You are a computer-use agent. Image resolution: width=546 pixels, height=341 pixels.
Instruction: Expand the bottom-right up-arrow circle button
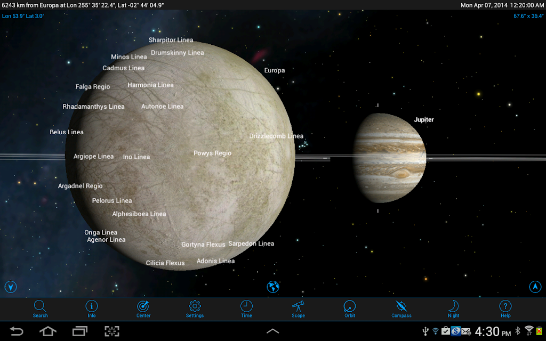point(535,287)
